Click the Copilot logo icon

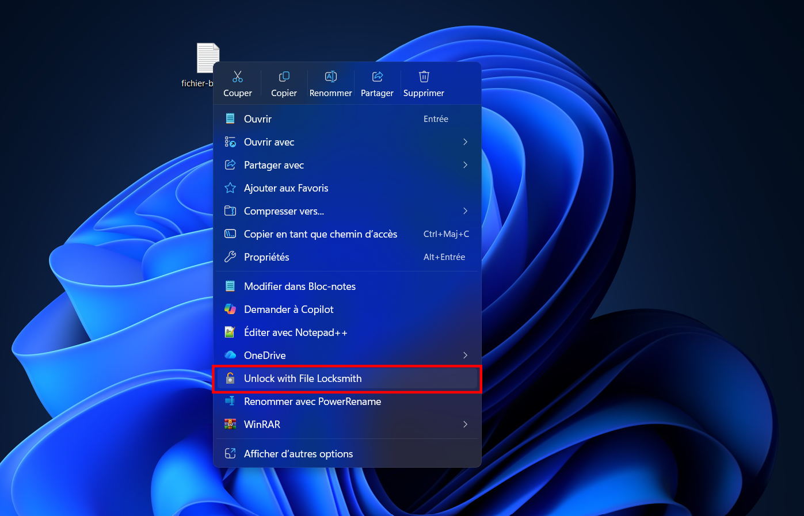click(230, 309)
